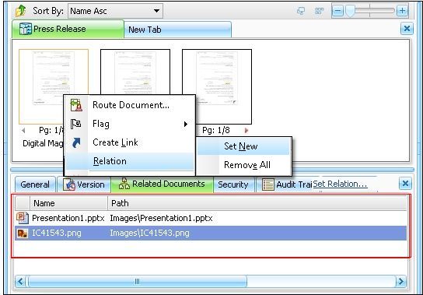
Task: Open the Flag submenu
Action: pyautogui.click(x=130, y=124)
